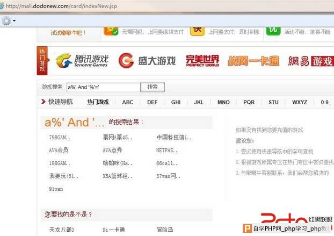The width and height of the screenshot is (334, 236).
Task: Open XBA篮球经.. search result
Action: [118, 176]
